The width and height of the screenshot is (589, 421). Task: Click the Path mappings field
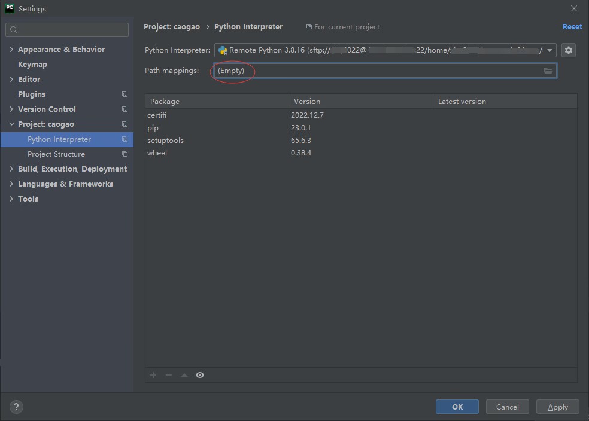[x=385, y=71]
